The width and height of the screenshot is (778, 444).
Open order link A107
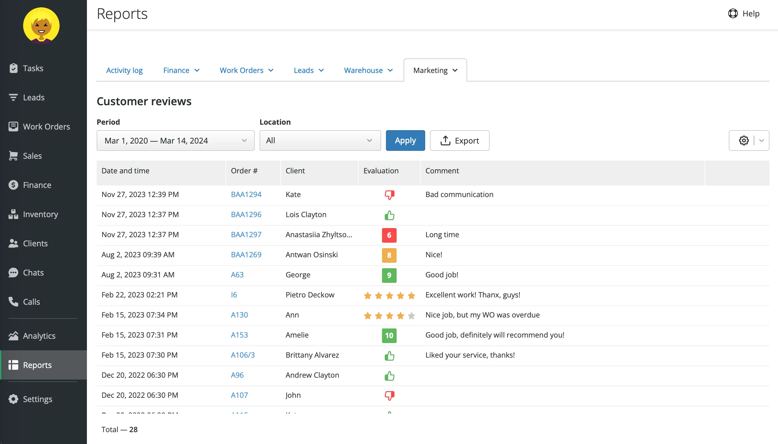point(239,395)
